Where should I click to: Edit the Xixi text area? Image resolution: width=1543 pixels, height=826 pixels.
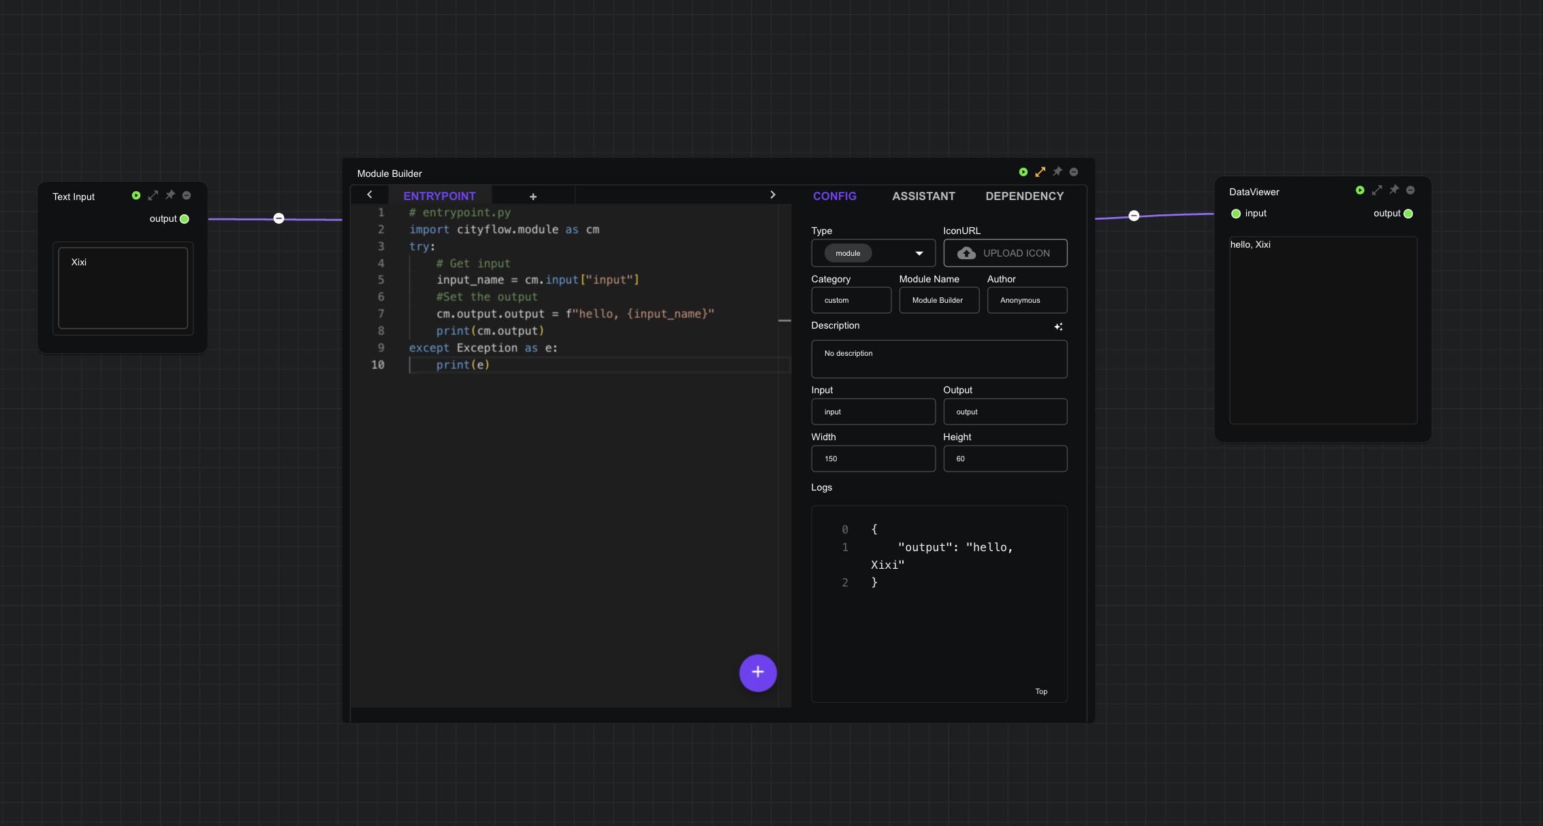[123, 288]
